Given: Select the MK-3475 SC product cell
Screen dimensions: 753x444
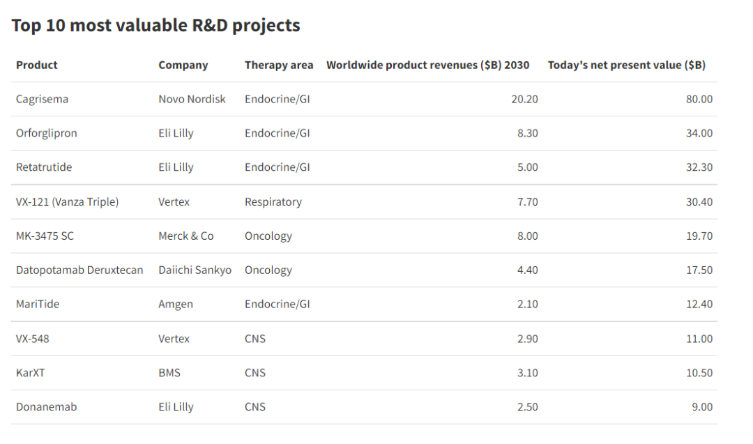Looking at the screenshot, I should [45, 236].
